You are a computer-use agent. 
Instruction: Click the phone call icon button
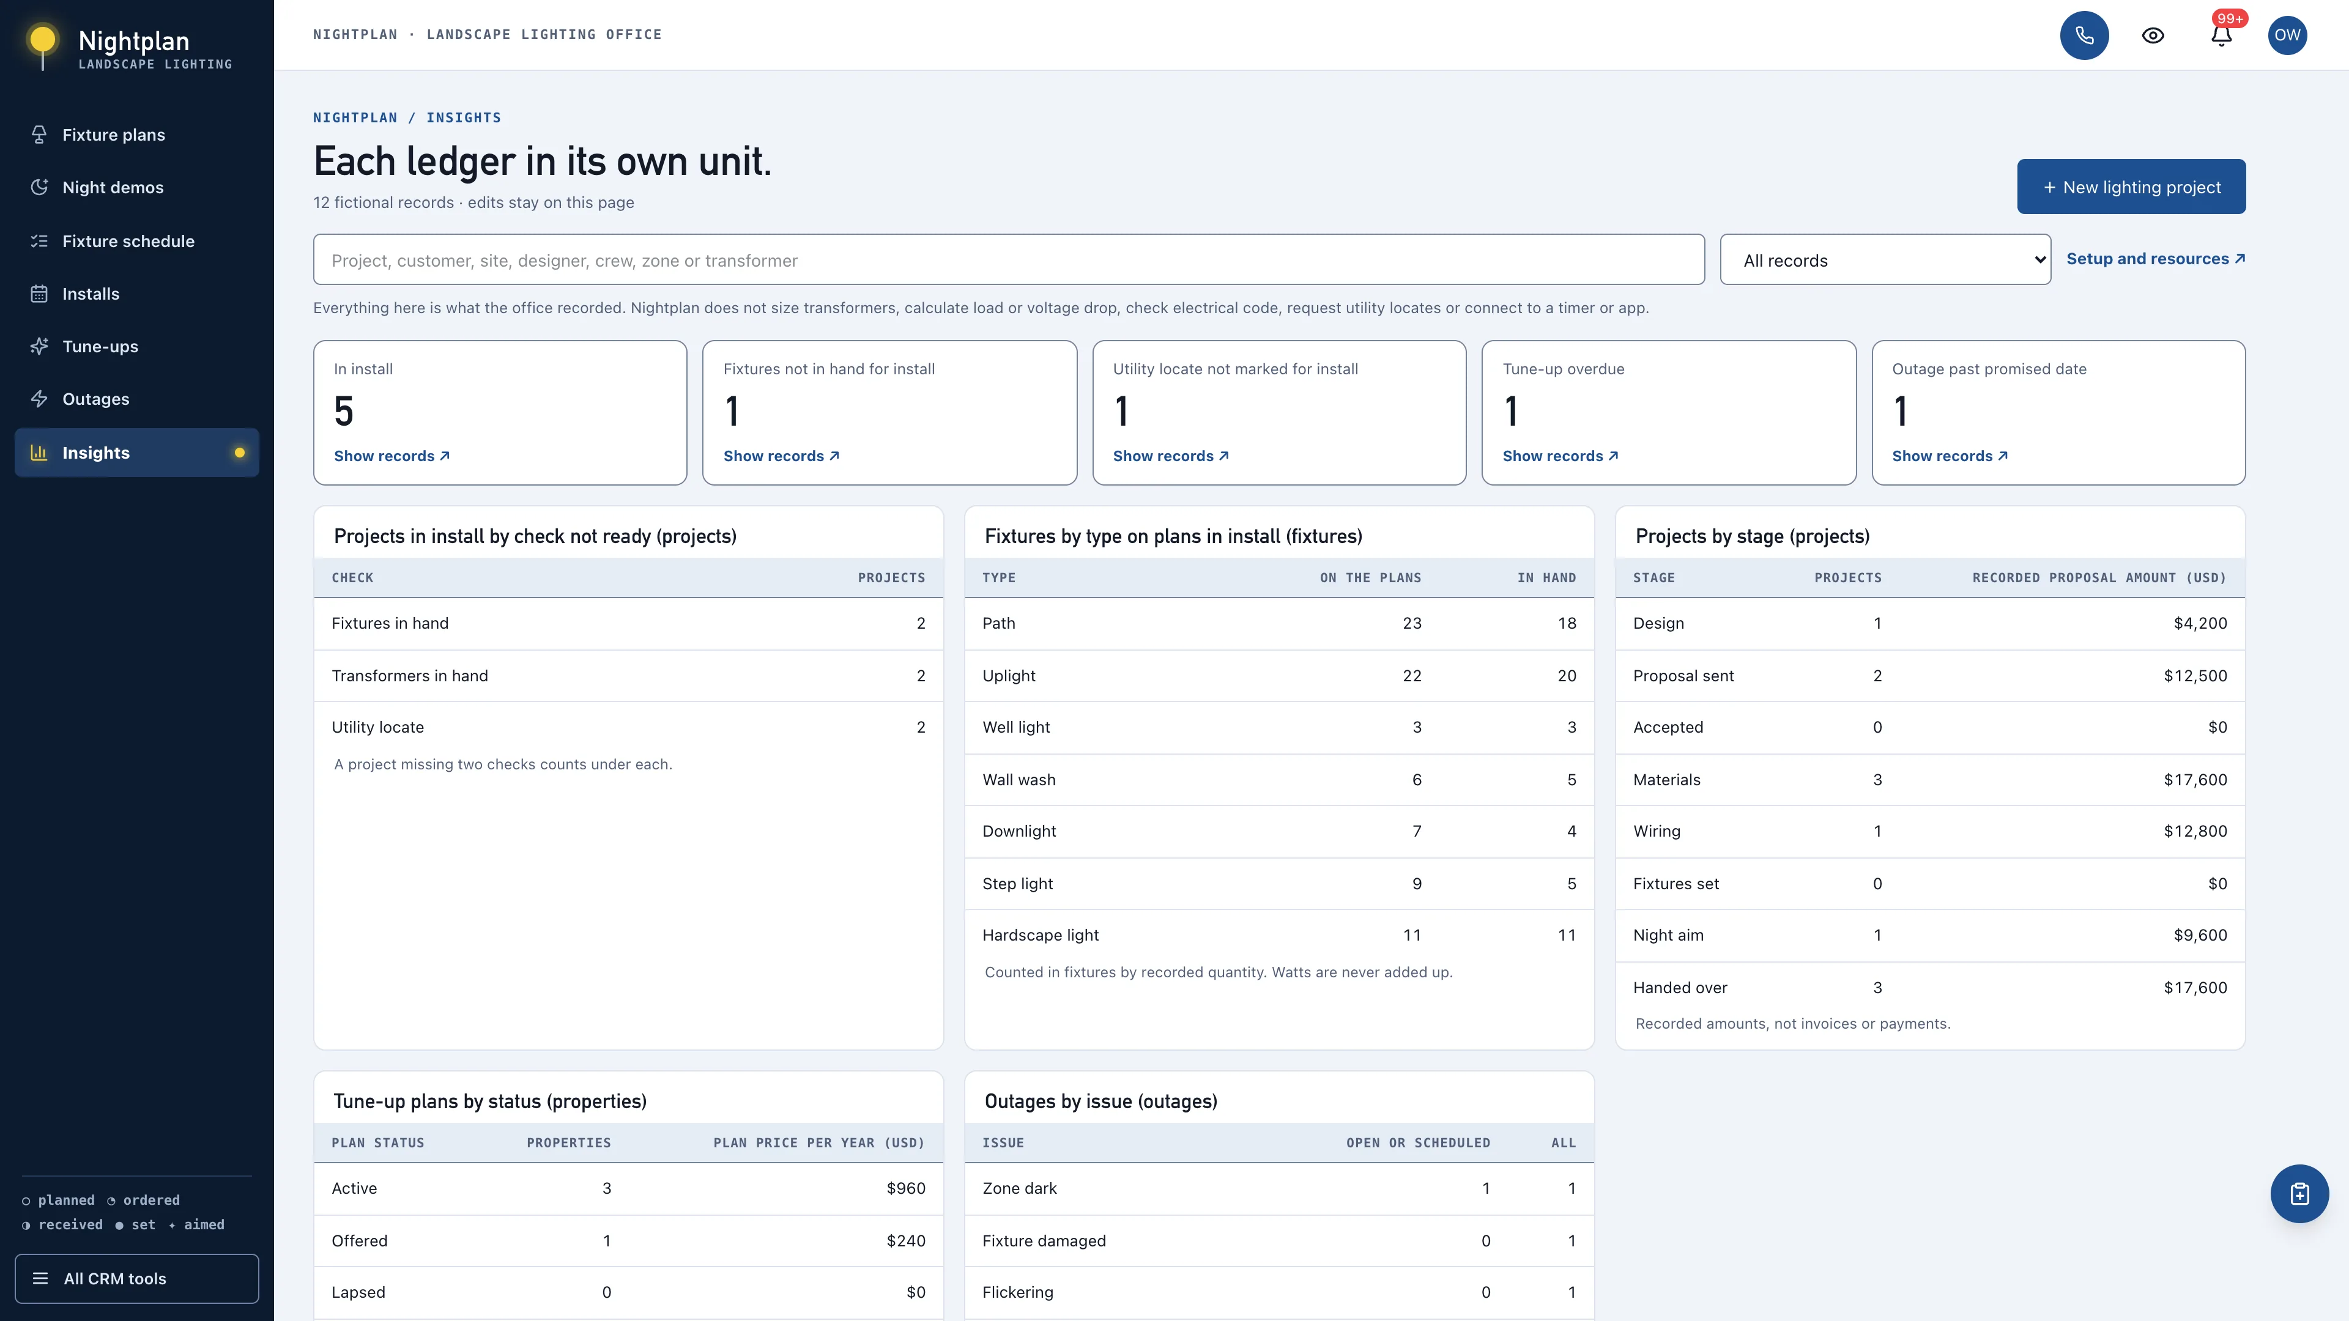pyautogui.click(x=2084, y=35)
